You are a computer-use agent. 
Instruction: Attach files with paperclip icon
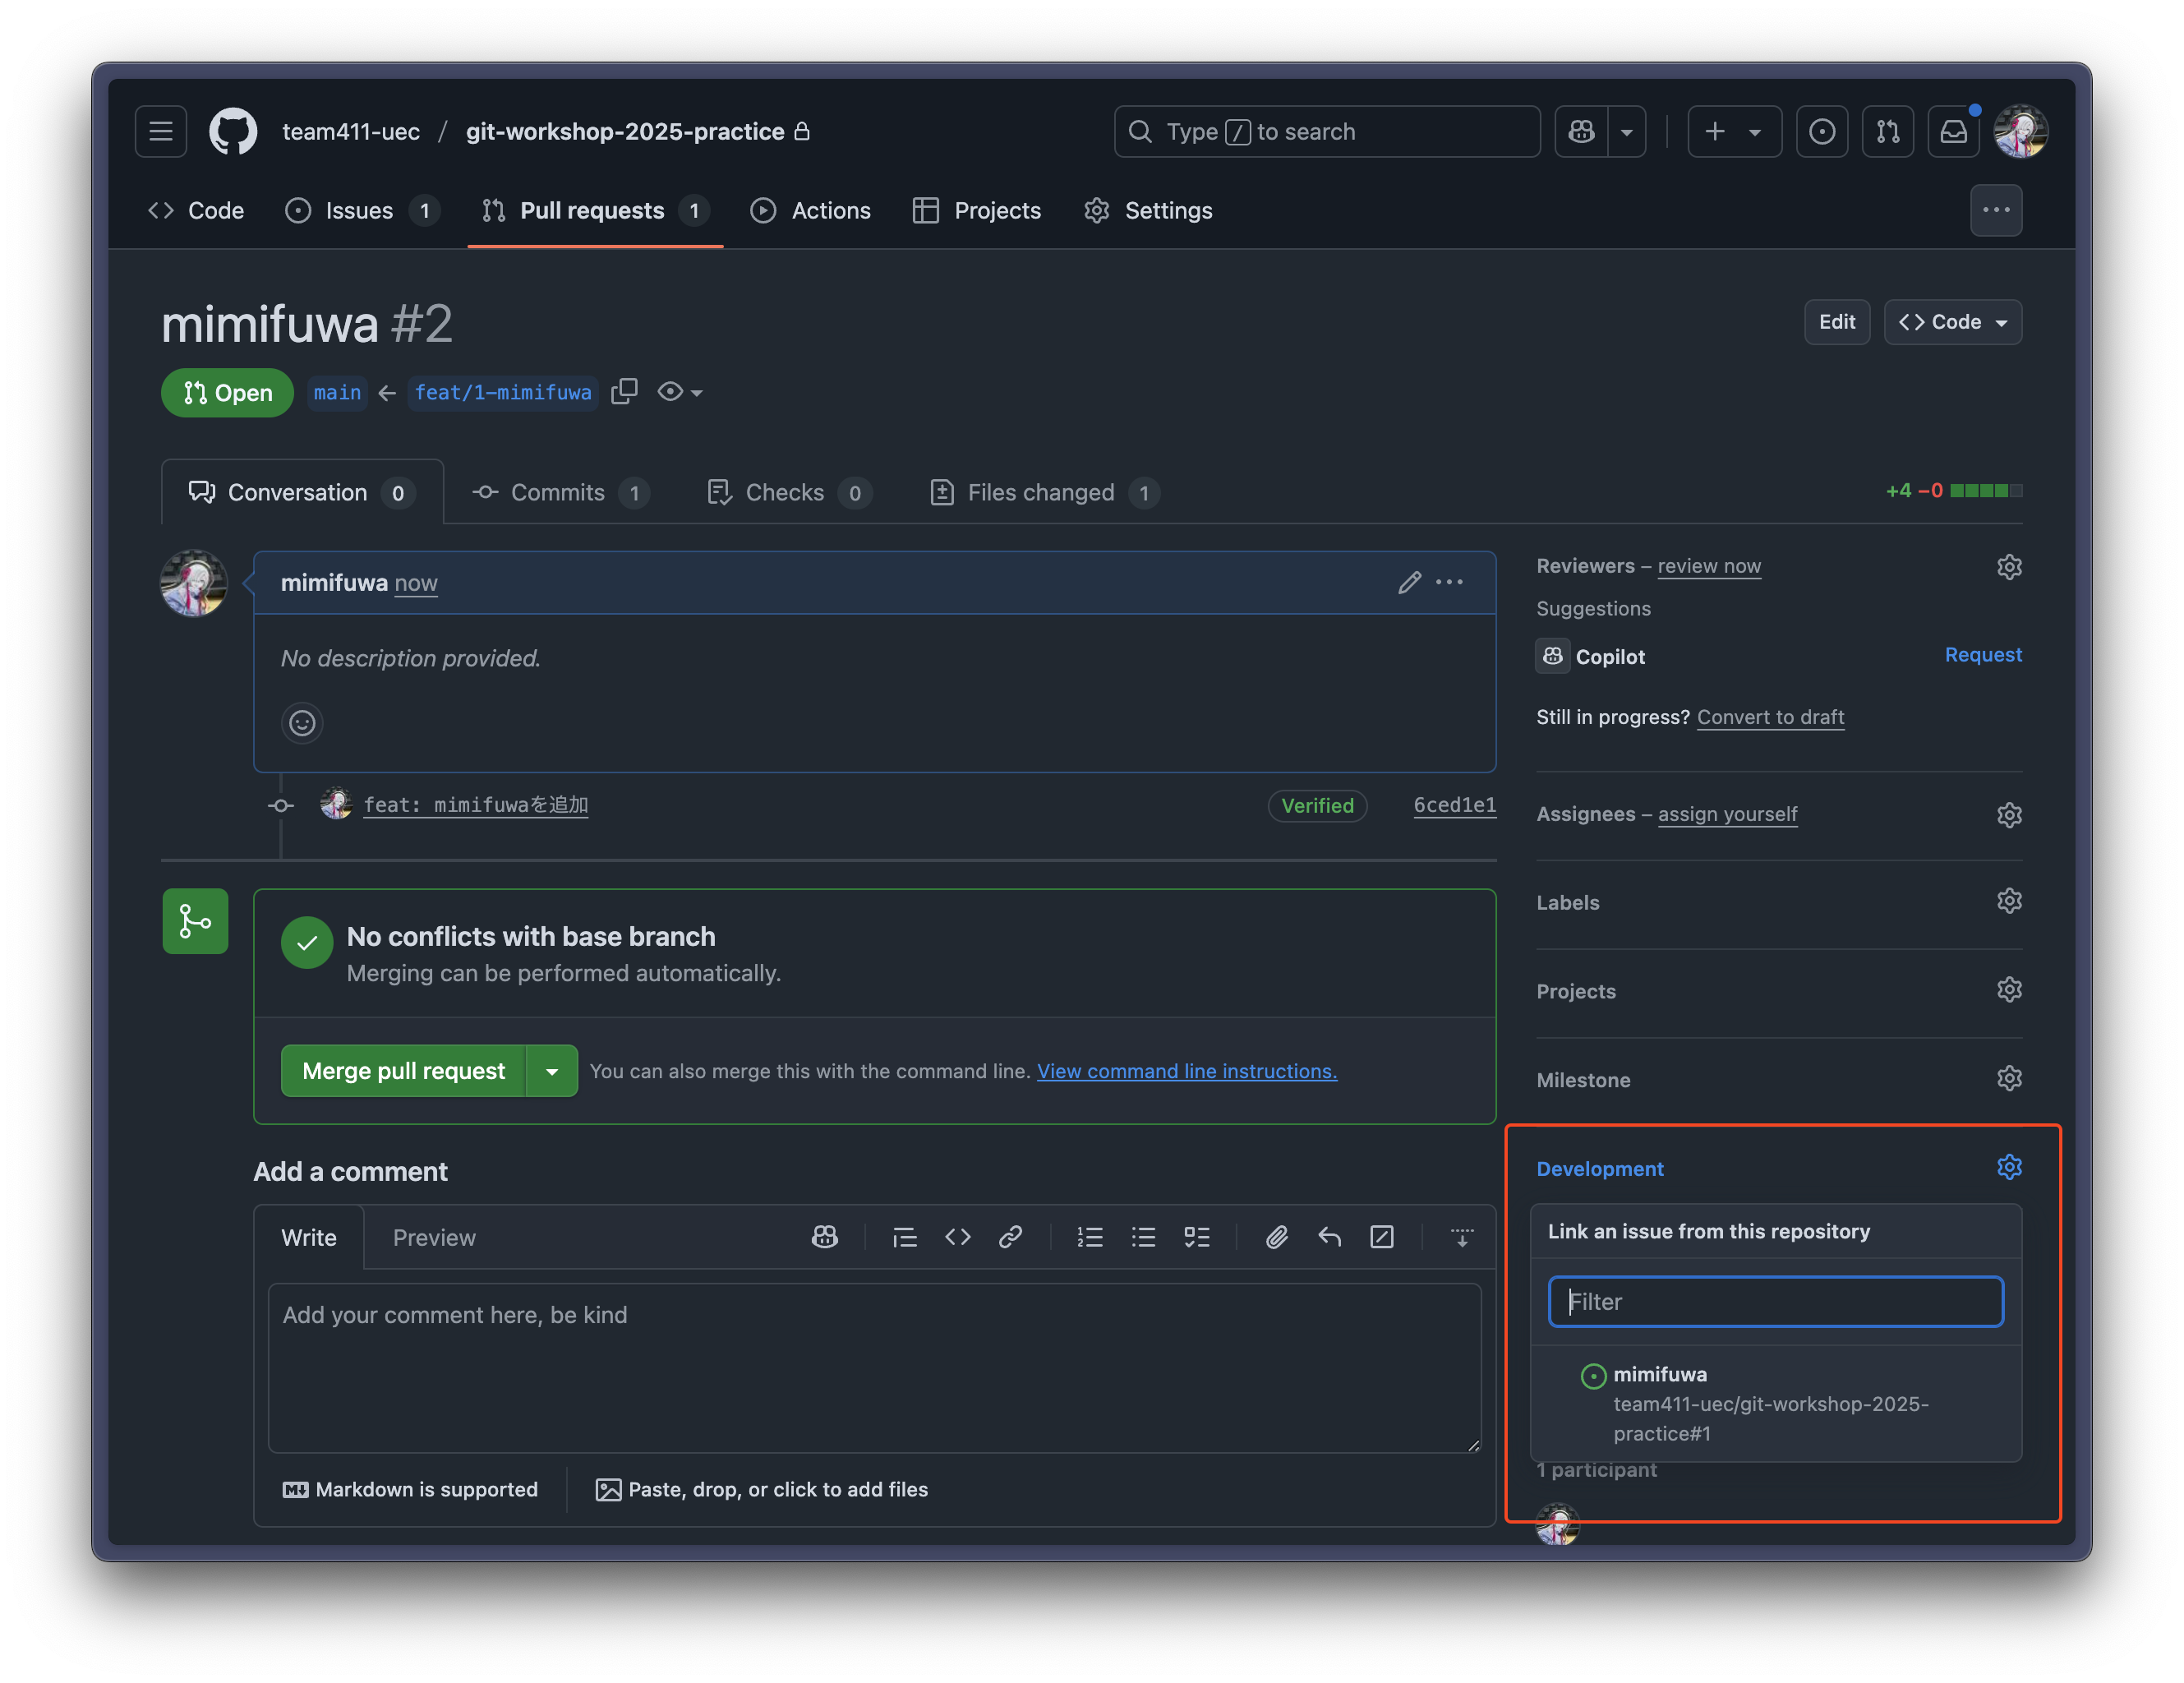1276,1237
